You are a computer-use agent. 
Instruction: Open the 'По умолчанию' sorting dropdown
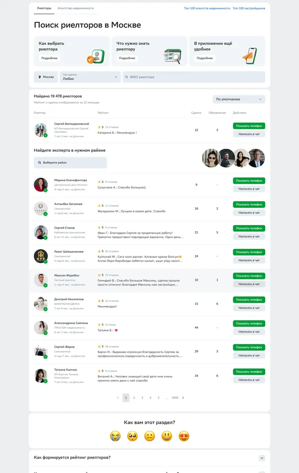coord(239,99)
